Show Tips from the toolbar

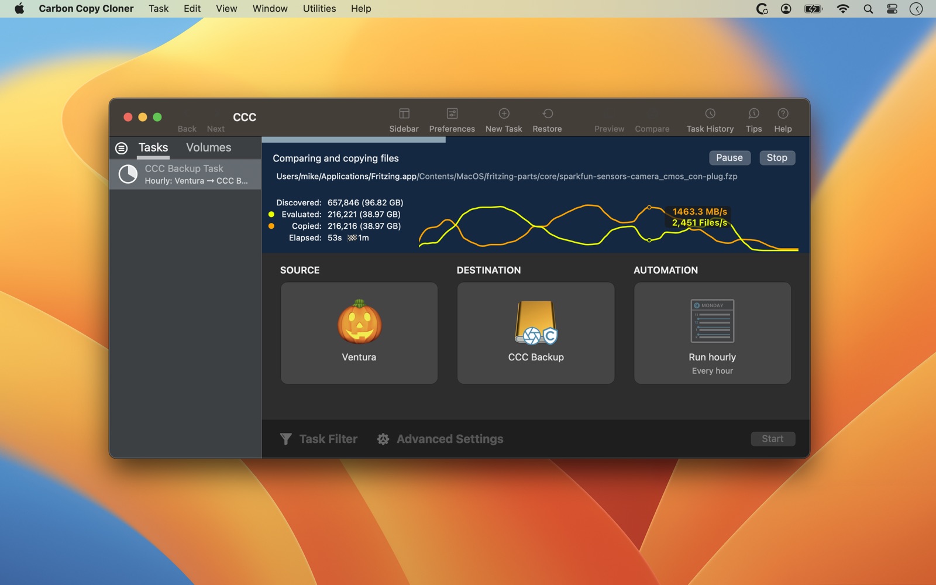[x=754, y=113]
